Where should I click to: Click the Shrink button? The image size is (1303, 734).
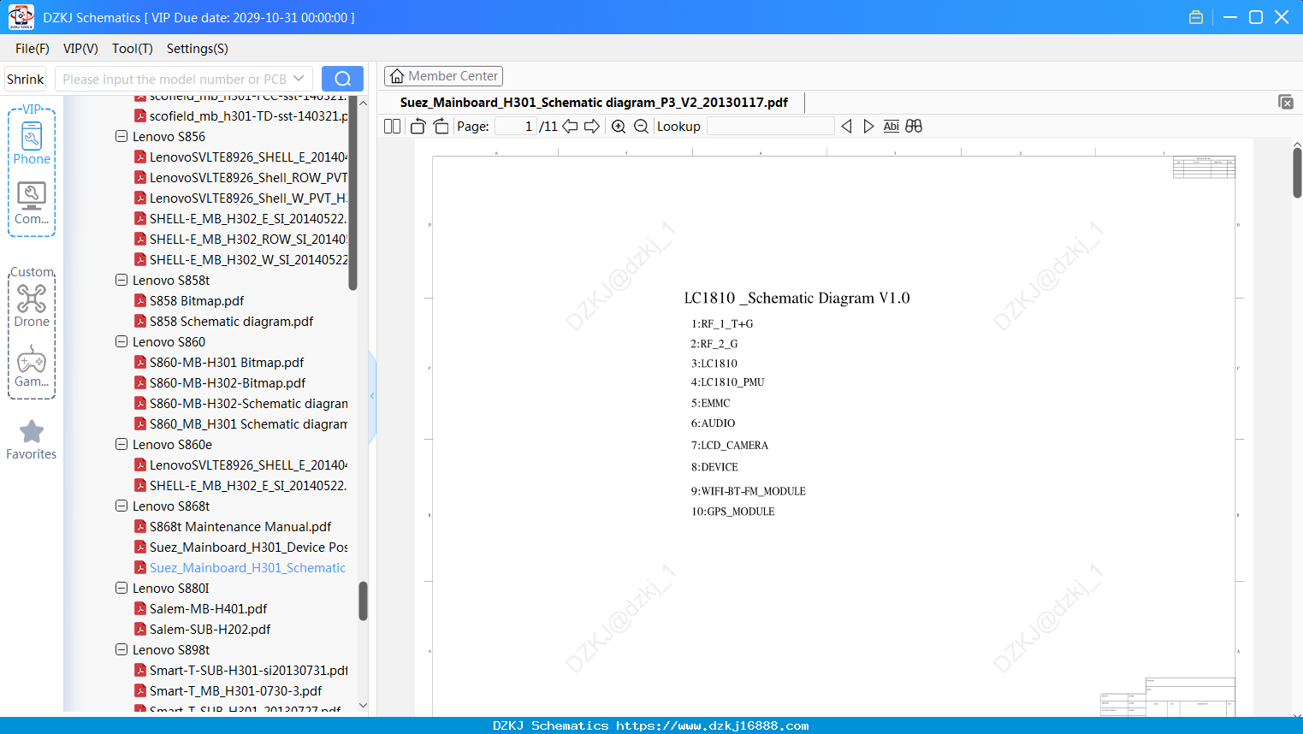(x=25, y=79)
